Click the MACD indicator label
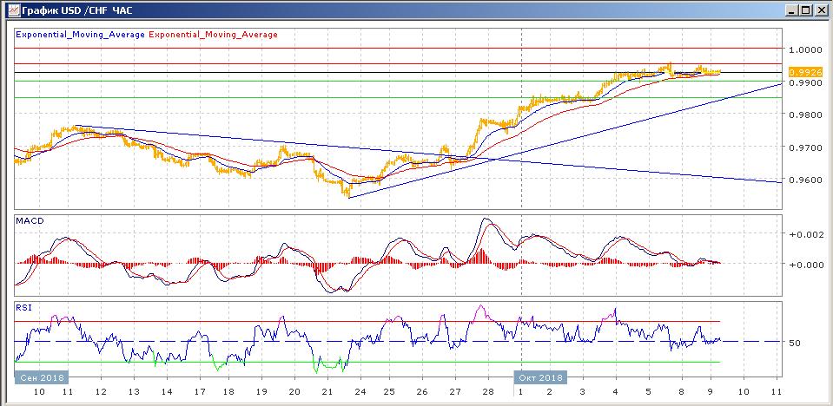833x406 pixels. click(x=30, y=220)
